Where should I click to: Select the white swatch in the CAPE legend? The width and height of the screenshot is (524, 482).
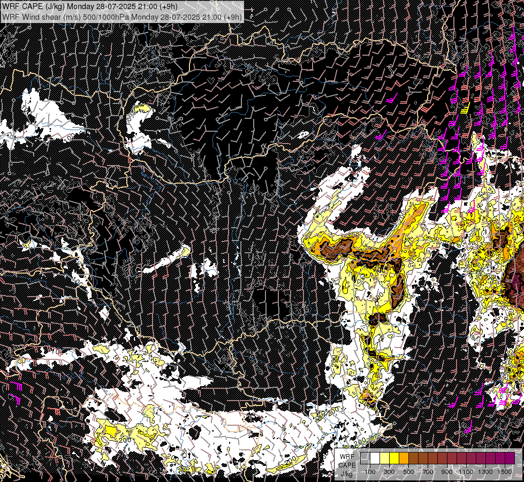(375, 458)
